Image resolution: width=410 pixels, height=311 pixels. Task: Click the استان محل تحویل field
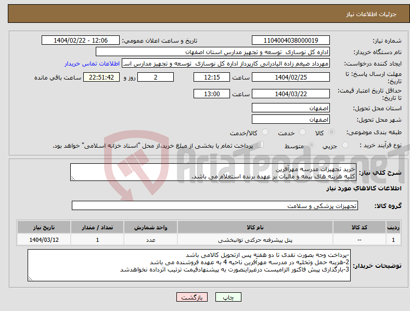pyautogui.click(x=291, y=108)
